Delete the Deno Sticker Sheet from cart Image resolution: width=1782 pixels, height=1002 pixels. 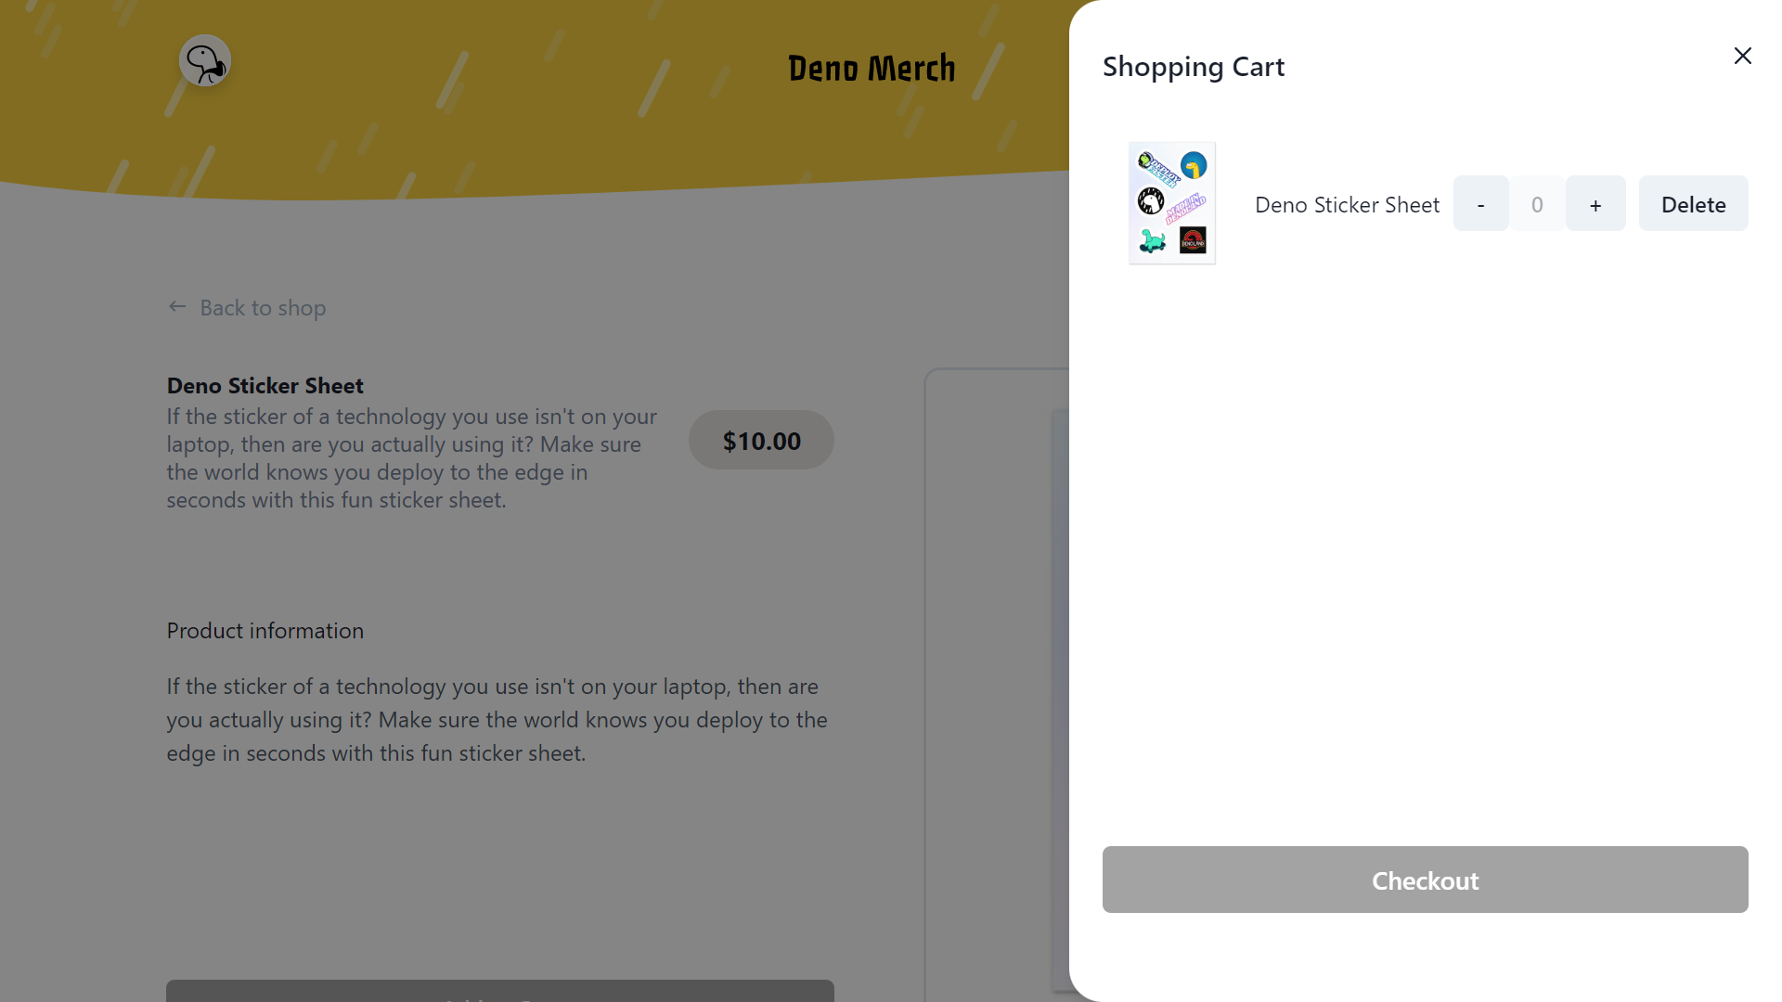point(1693,203)
